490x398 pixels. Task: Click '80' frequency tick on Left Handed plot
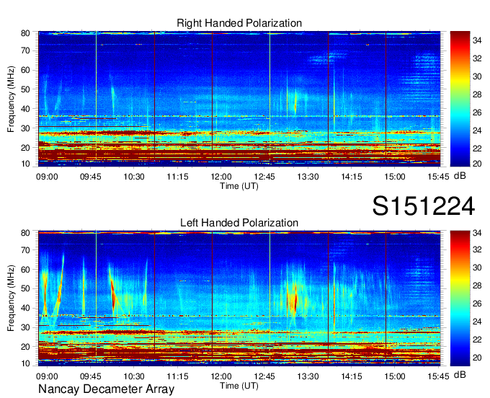25,233
